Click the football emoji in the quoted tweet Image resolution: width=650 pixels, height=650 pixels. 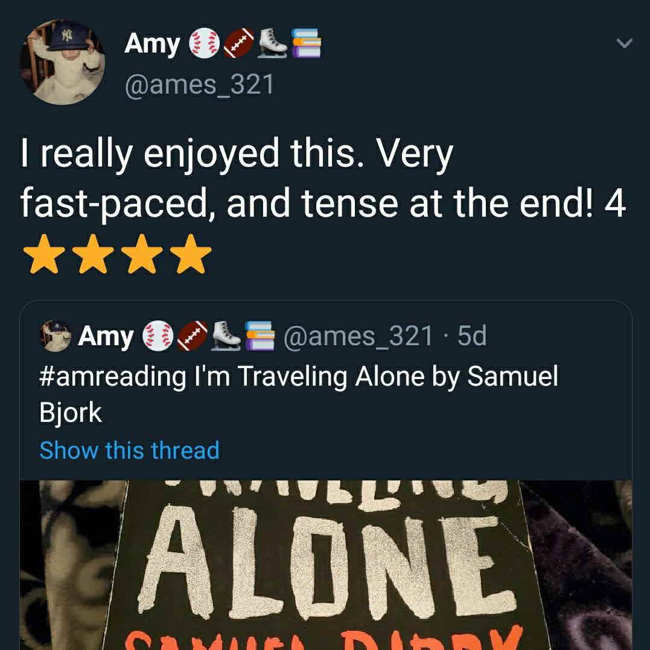pos(191,336)
